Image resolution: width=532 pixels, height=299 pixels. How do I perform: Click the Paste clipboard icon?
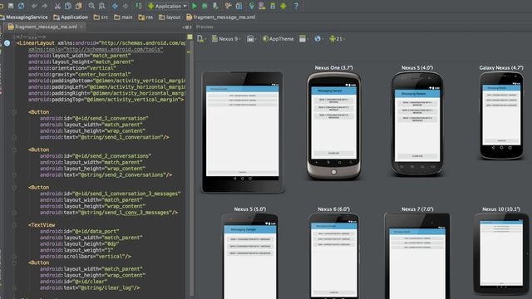click(79, 6)
